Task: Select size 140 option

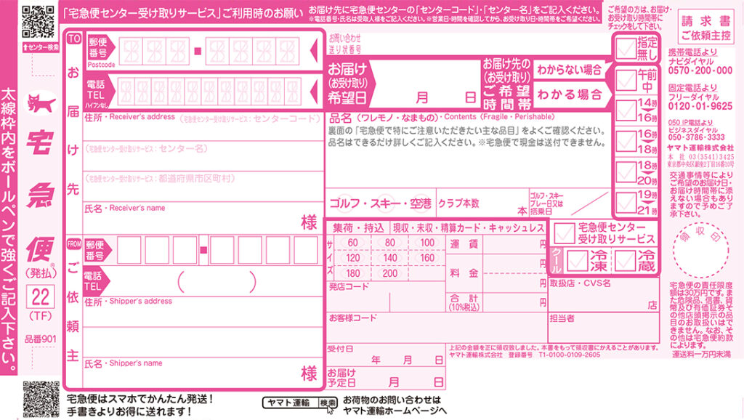Action: pyautogui.click(x=390, y=258)
